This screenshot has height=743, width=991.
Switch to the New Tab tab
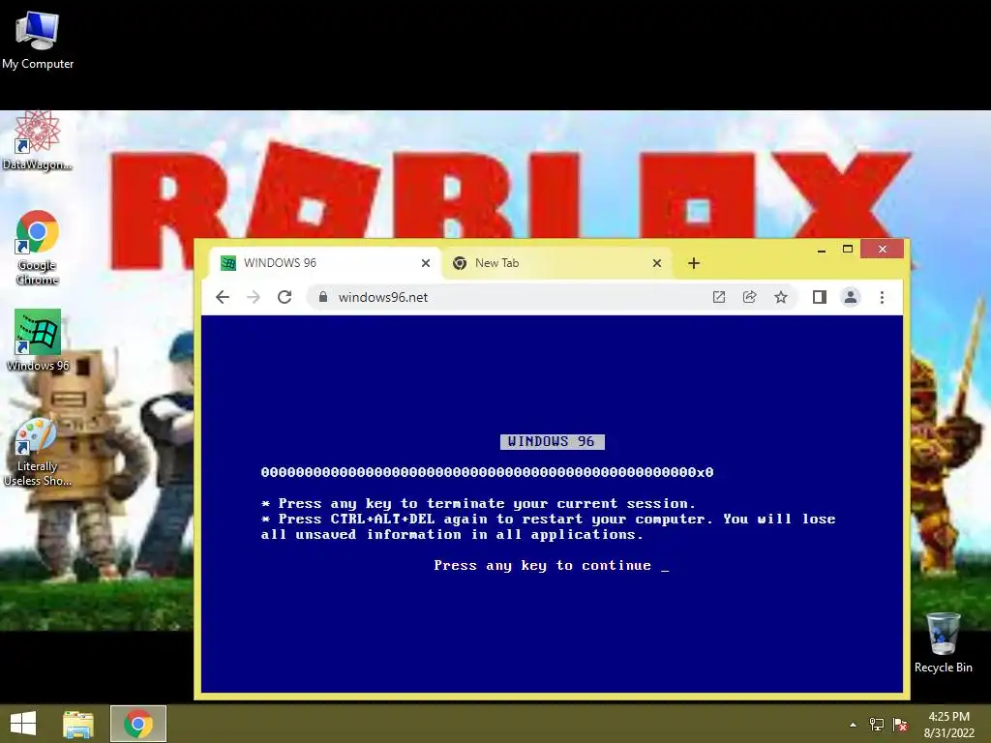(558, 263)
